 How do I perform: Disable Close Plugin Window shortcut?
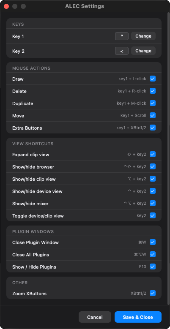coord(153,242)
